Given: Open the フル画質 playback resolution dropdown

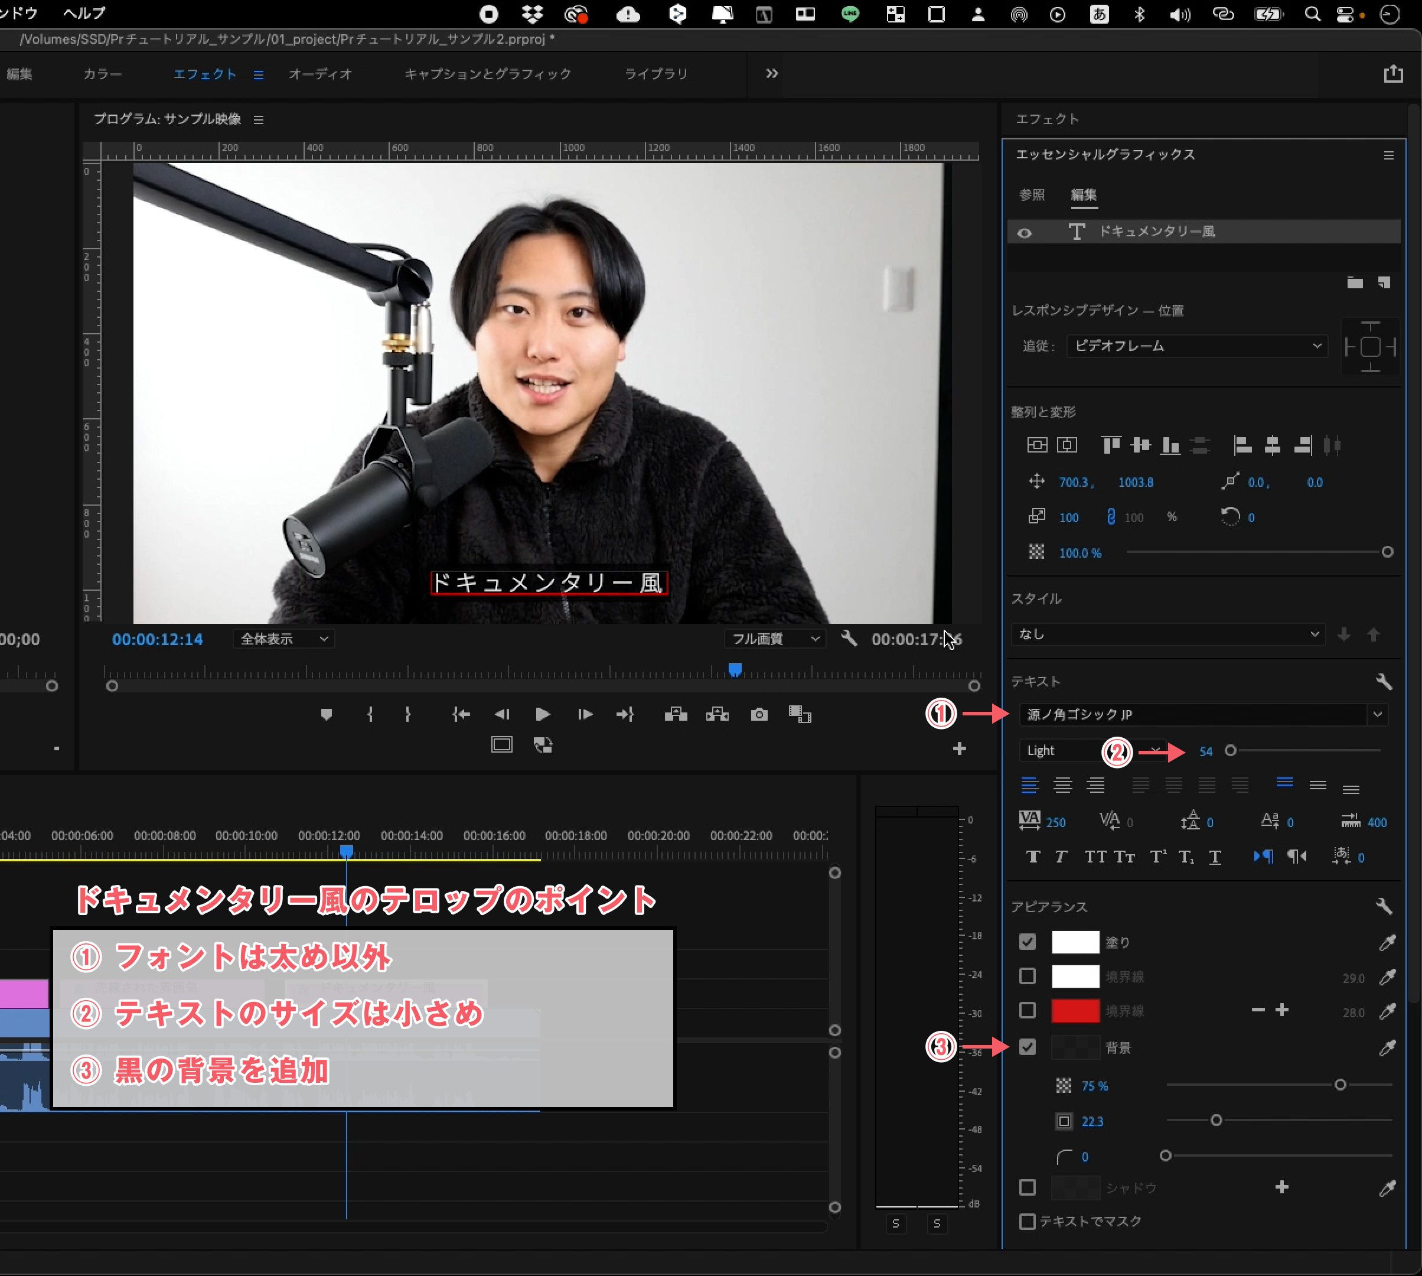Looking at the screenshot, I should 774,639.
